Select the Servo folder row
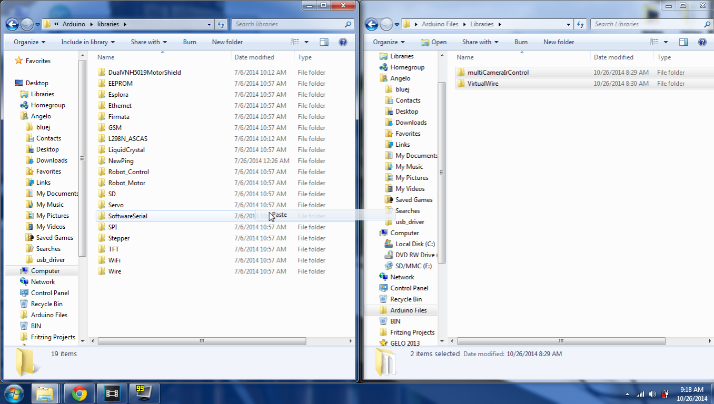This screenshot has width=714, height=404. point(224,205)
